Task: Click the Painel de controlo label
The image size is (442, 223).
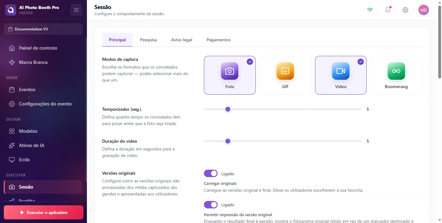Action: click(x=38, y=48)
